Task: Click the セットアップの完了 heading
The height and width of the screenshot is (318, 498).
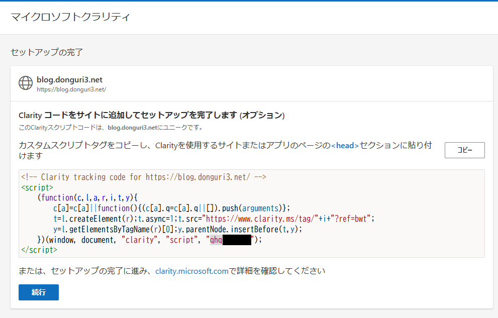Action: point(47,52)
